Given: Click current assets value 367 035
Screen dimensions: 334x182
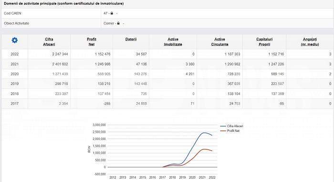Looking at the screenshot, I should pos(234,84).
